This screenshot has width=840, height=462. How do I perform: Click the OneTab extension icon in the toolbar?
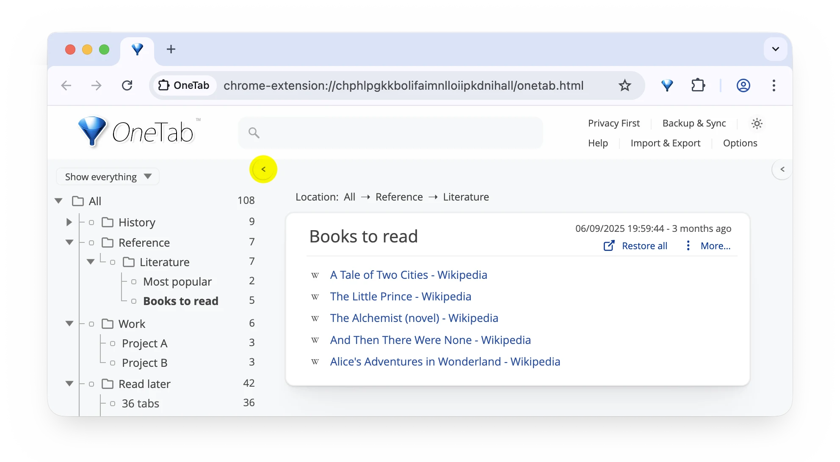[667, 85]
